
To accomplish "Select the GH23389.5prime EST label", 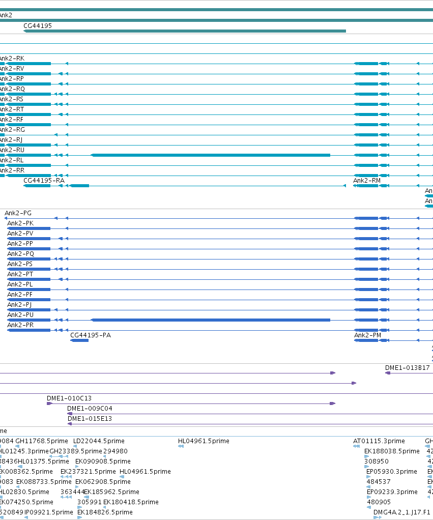I will pos(76,451).
